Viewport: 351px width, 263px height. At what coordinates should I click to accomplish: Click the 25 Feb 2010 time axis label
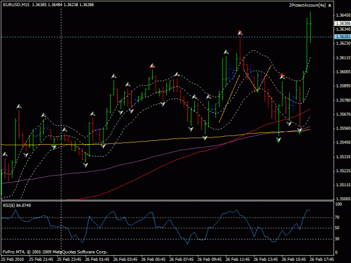coord(12,260)
